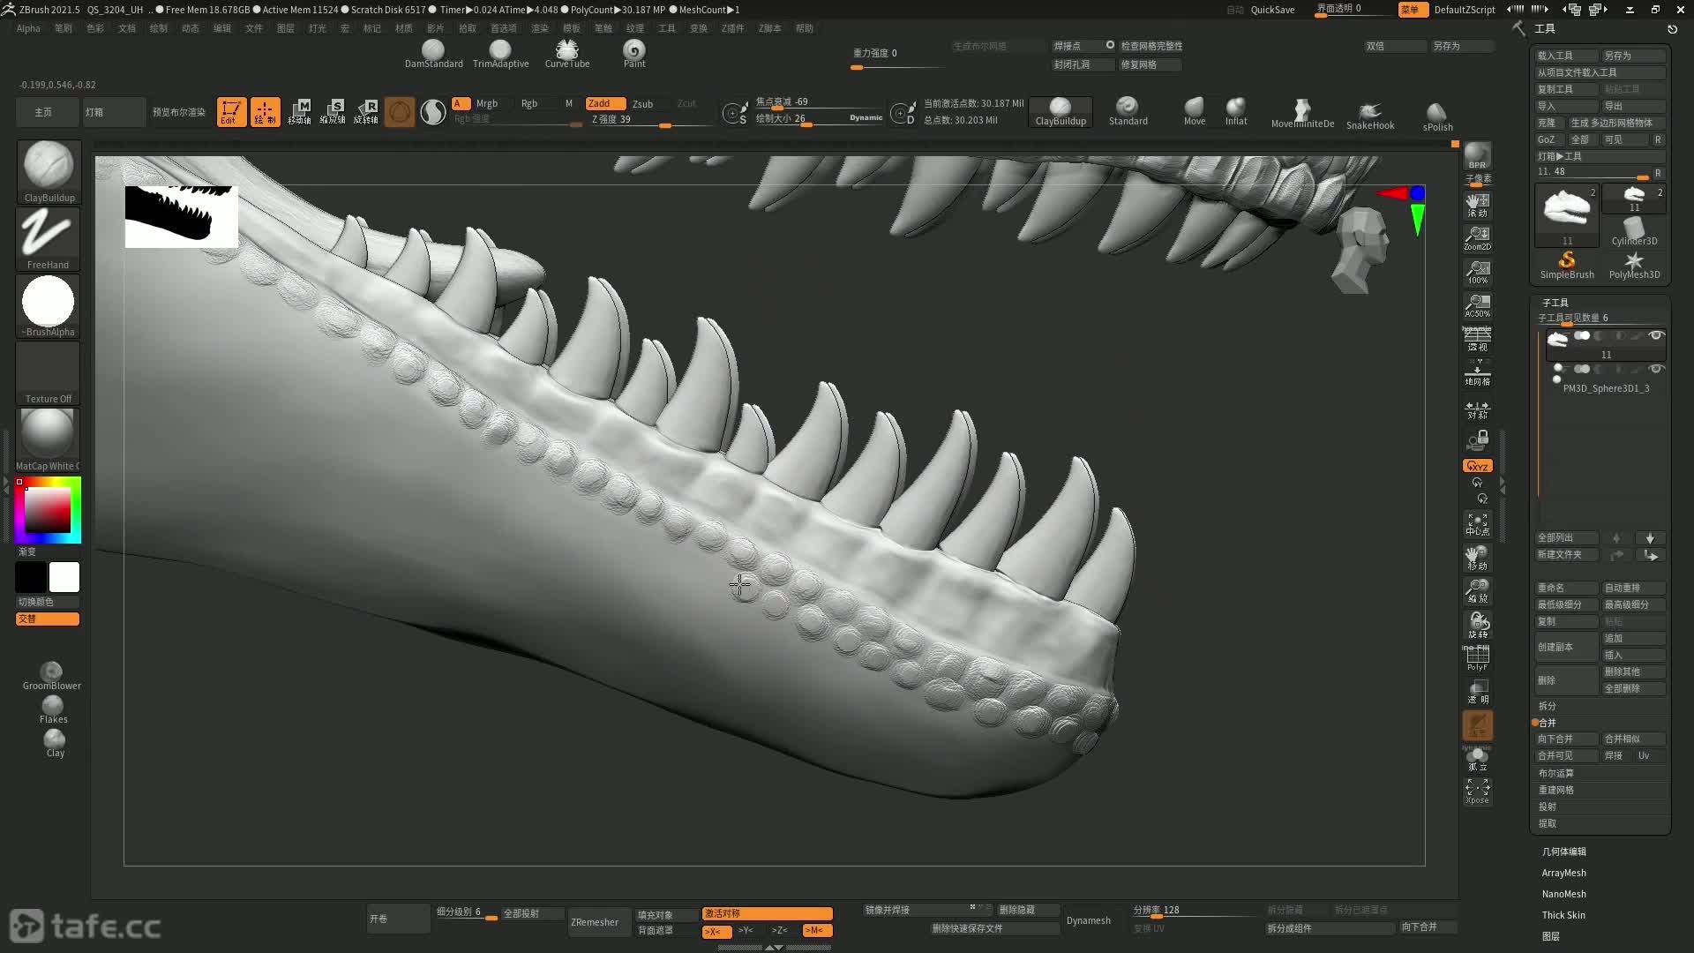Select the GroomBlower brush
1694x953 pixels.
pos(52,676)
